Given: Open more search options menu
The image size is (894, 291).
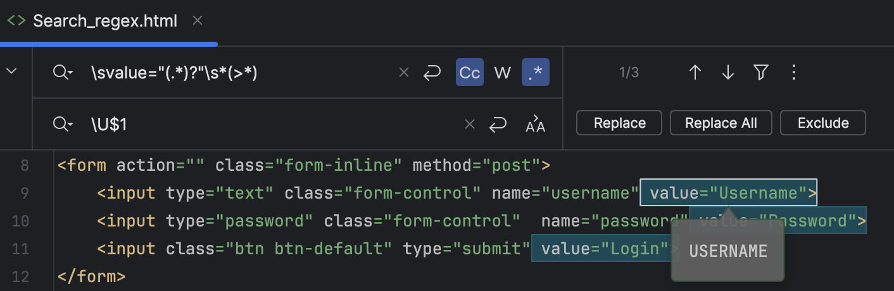Looking at the screenshot, I should click(x=793, y=73).
